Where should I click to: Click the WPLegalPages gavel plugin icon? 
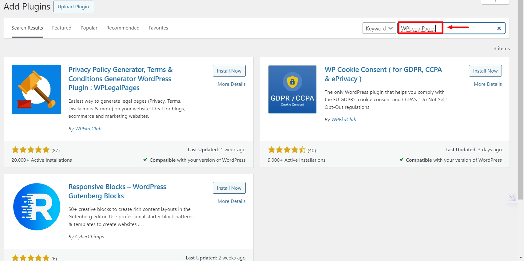36,89
